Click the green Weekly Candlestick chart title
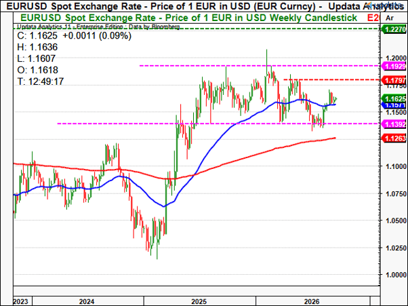 (x=188, y=18)
